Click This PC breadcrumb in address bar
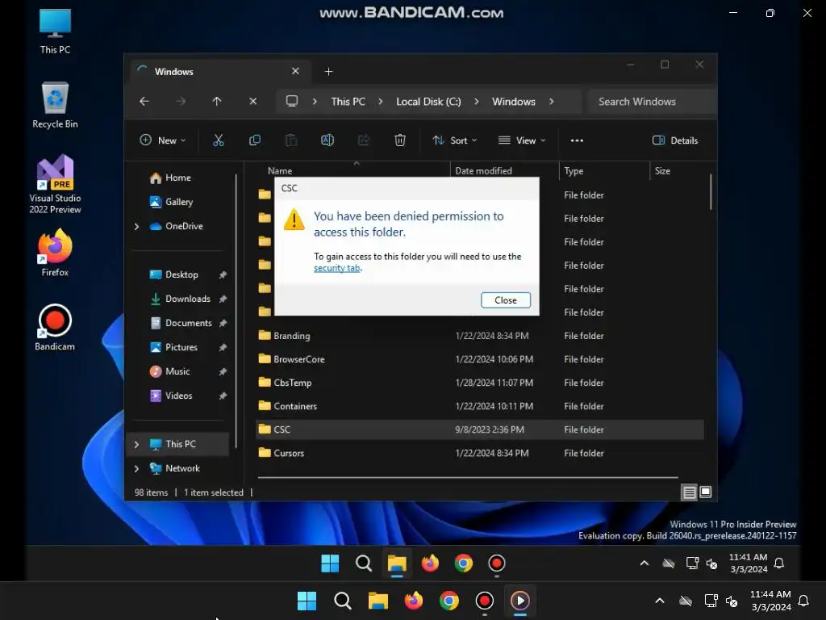 pos(348,101)
